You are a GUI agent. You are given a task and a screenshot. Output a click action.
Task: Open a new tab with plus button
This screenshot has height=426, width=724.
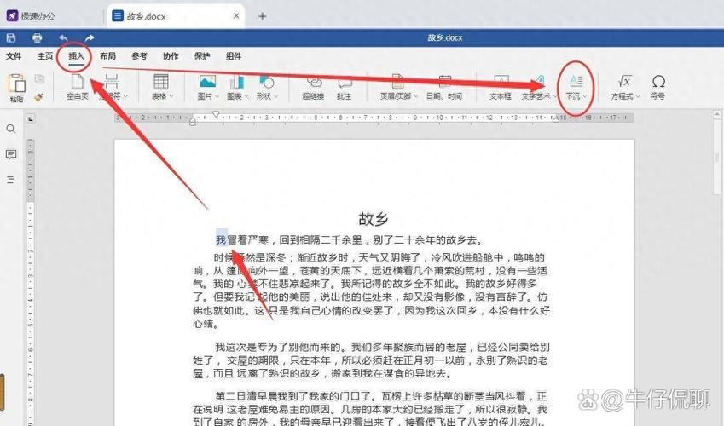point(263,17)
